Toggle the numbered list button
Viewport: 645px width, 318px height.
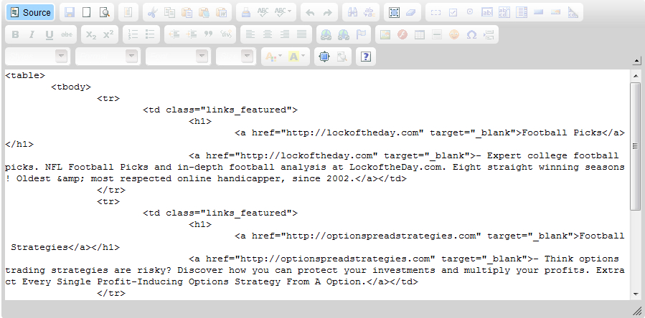(133, 35)
